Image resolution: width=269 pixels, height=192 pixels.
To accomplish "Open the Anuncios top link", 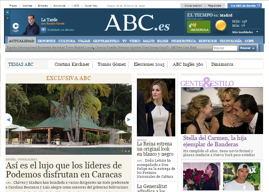I will [59, 6].
